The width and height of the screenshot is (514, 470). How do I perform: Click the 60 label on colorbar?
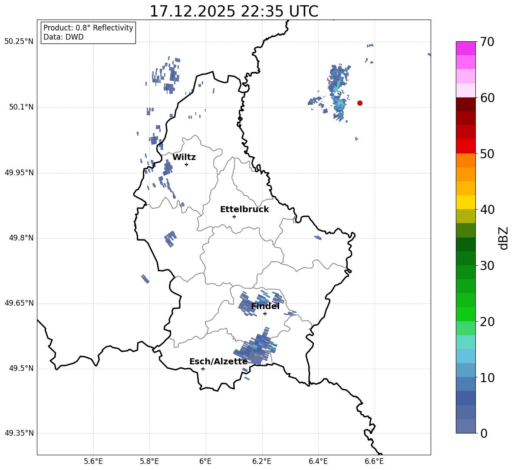tap(487, 98)
